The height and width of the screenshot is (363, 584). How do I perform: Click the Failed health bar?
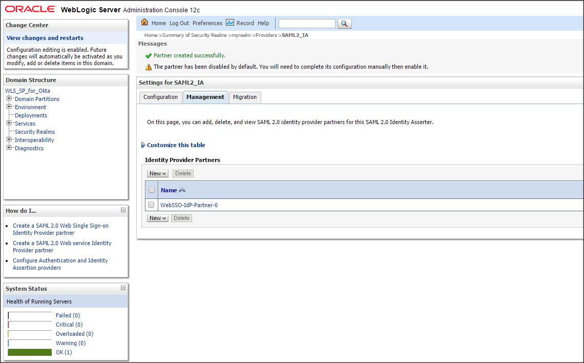pos(30,315)
